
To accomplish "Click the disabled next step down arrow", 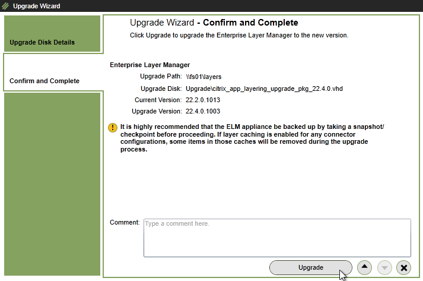I will coord(384,267).
